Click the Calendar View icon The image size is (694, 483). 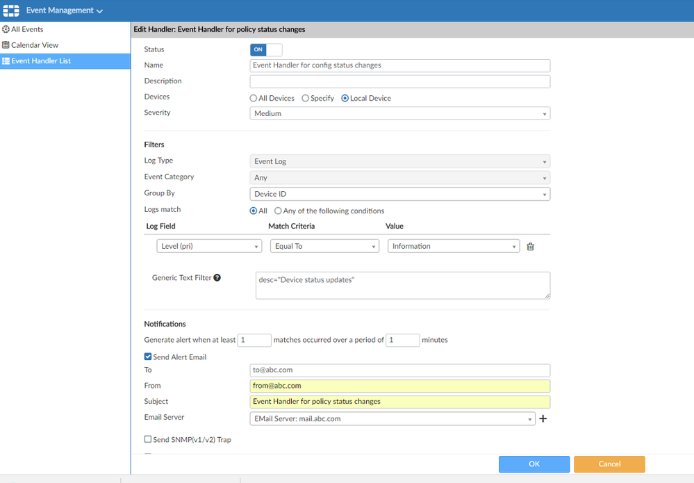[6, 45]
